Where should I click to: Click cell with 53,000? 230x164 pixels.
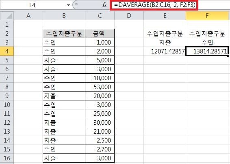[x=100, y=87]
